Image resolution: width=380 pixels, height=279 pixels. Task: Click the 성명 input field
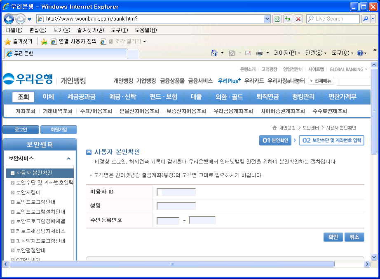click(176, 206)
